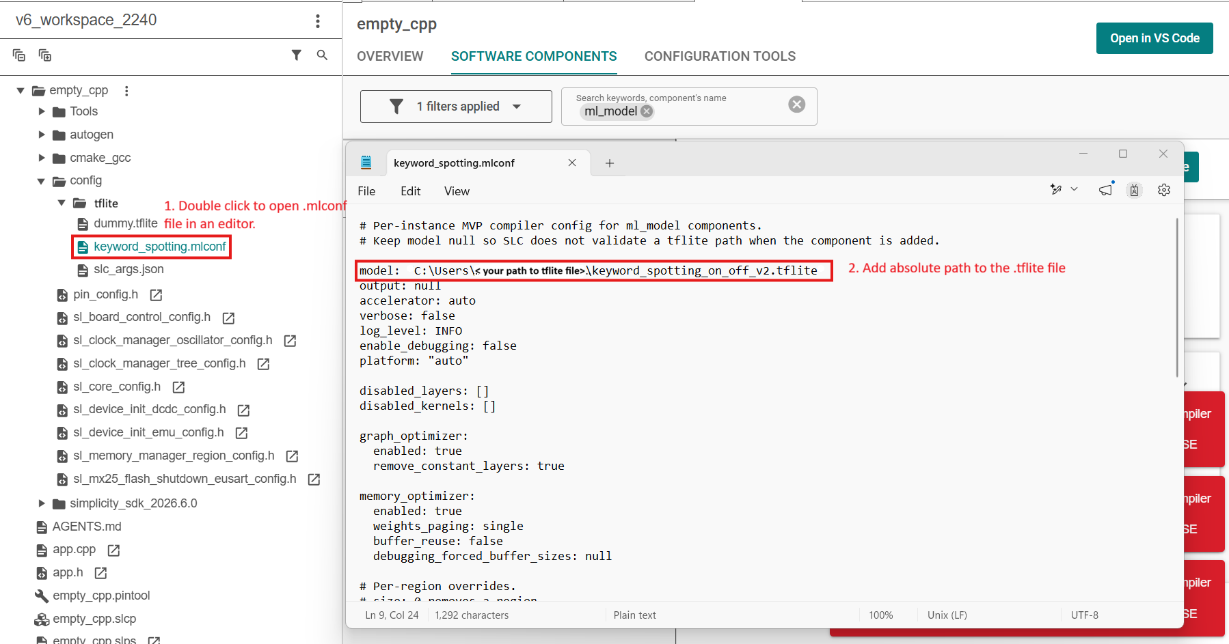Expand the simplicity_sdk_2026.6.0 folder
Image resolution: width=1229 pixels, height=644 pixels.
[42, 503]
